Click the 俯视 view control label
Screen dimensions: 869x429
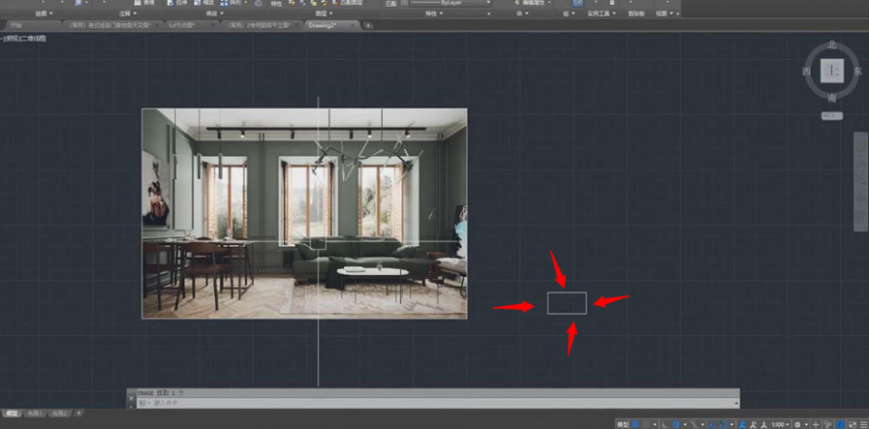(11, 38)
